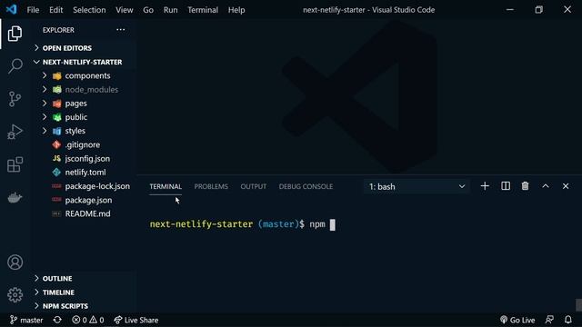Expand the components folder
Image resolution: width=582 pixels, height=327 pixels.
(x=83, y=75)
